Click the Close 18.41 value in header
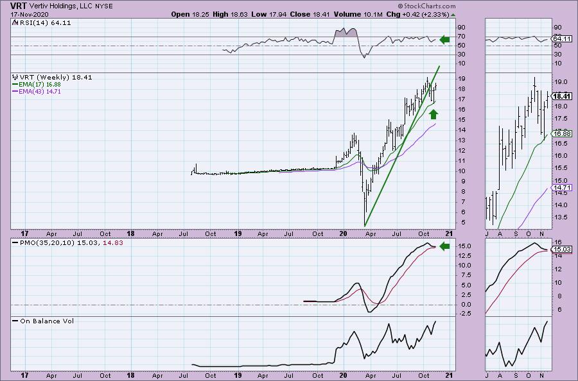 310,14
